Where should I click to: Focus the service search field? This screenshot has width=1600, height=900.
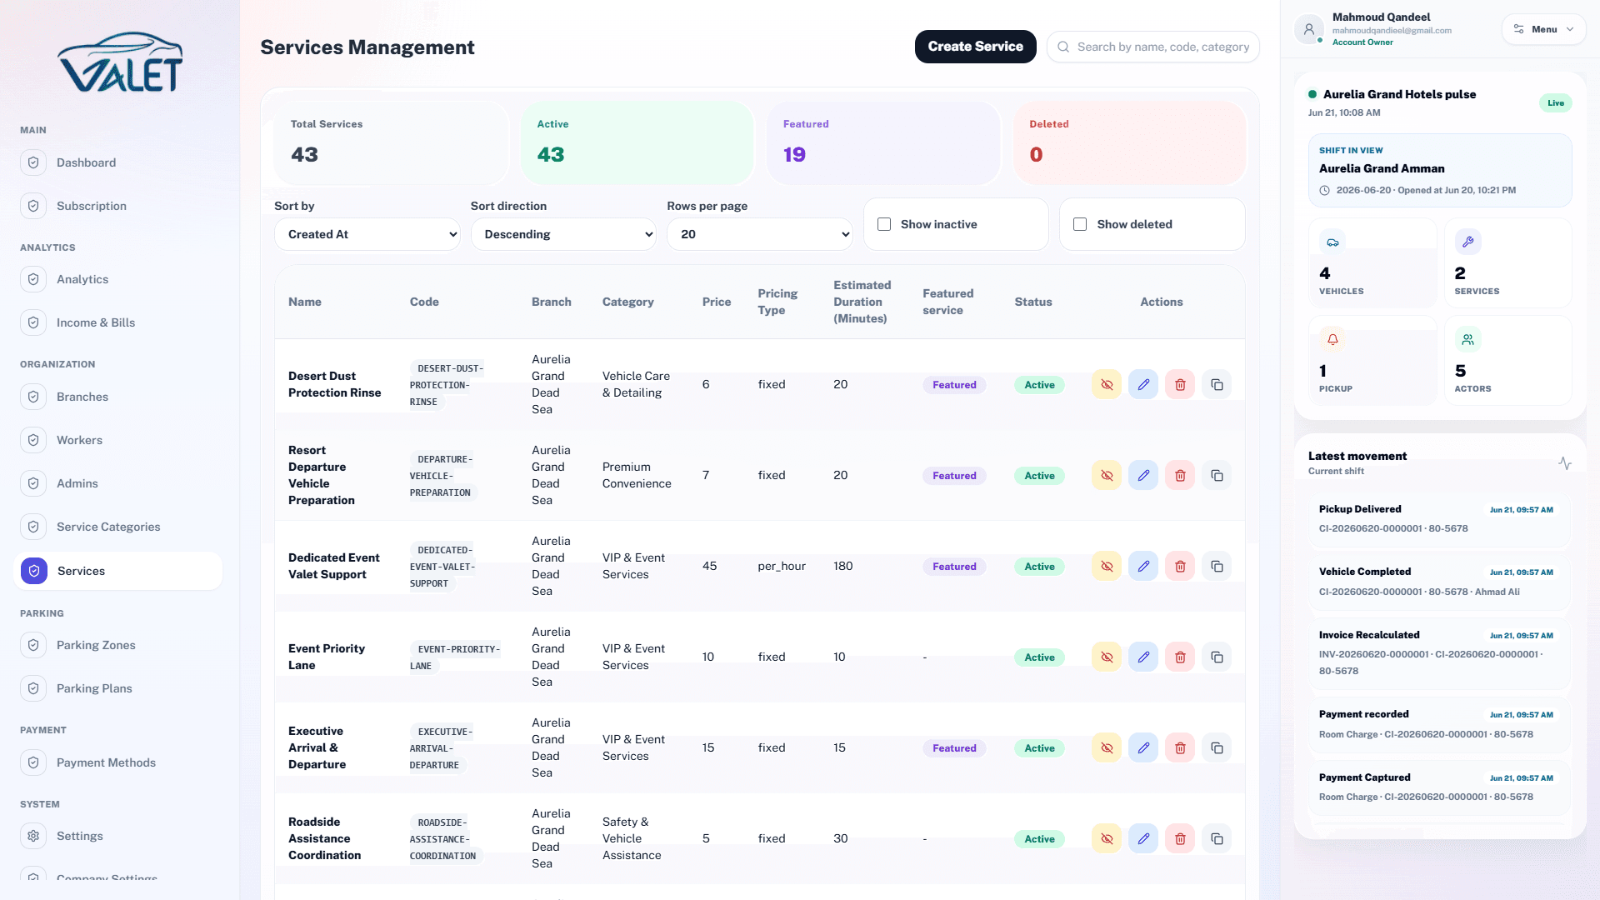tap(1153, 47)
